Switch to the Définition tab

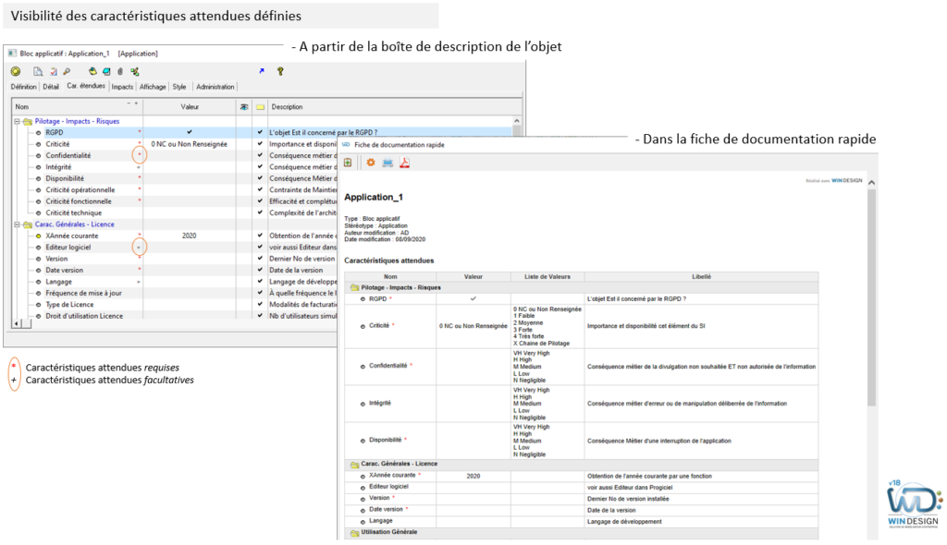tap(23, 87)
